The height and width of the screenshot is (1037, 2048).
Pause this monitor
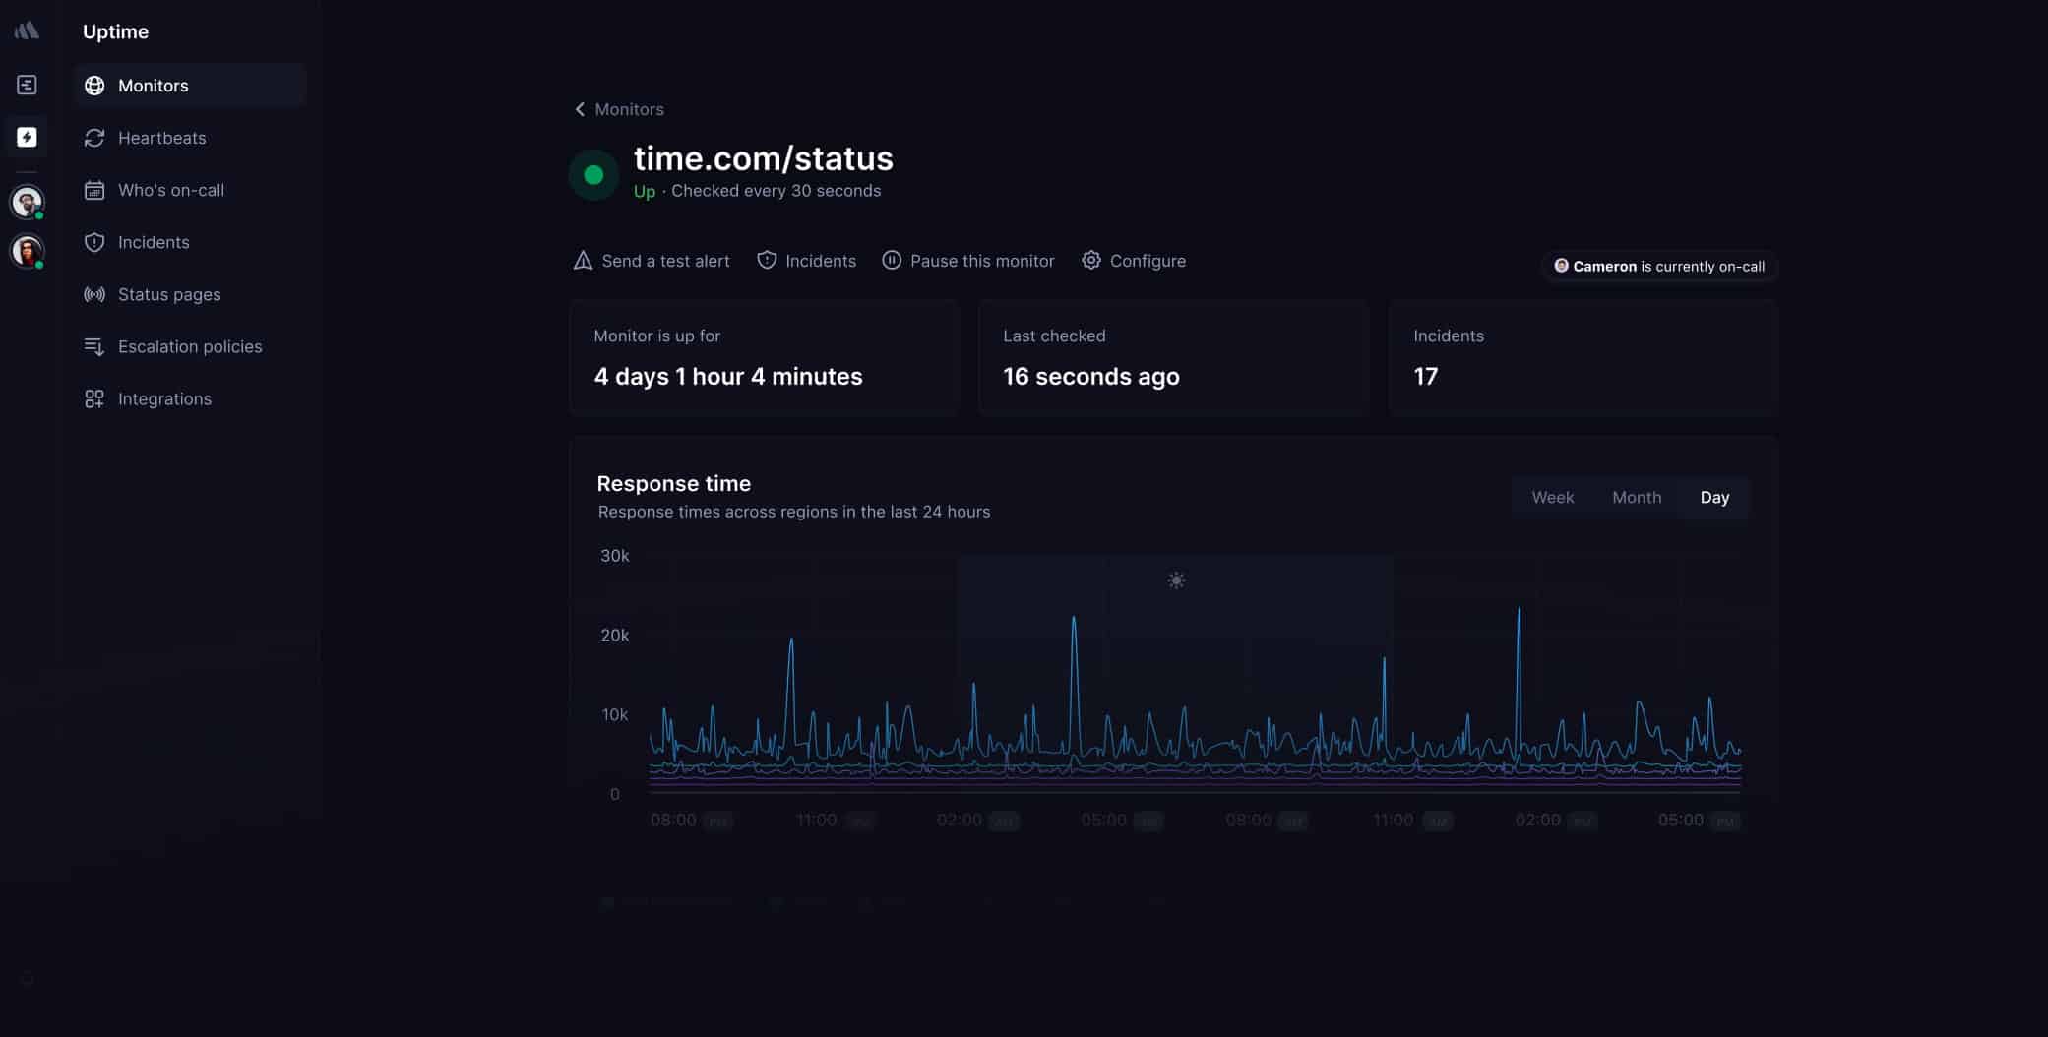[x=968, y=261]
